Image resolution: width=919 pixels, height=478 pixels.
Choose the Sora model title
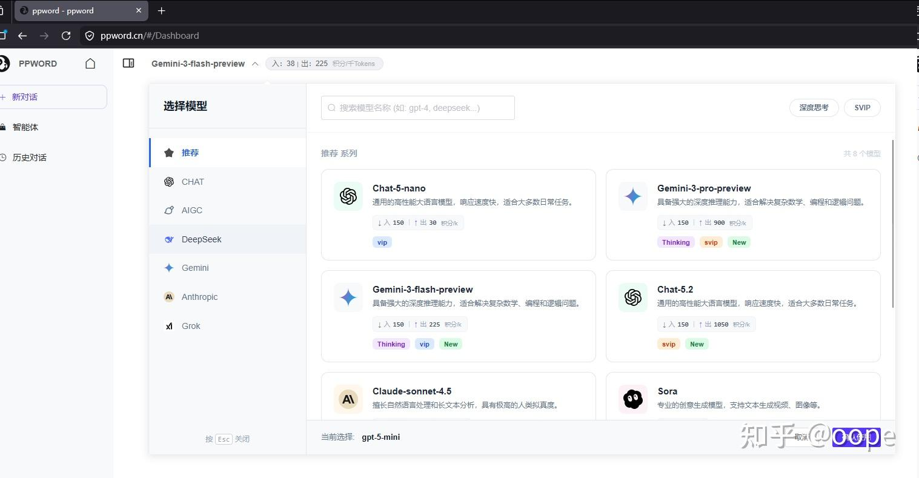point(668,391)
